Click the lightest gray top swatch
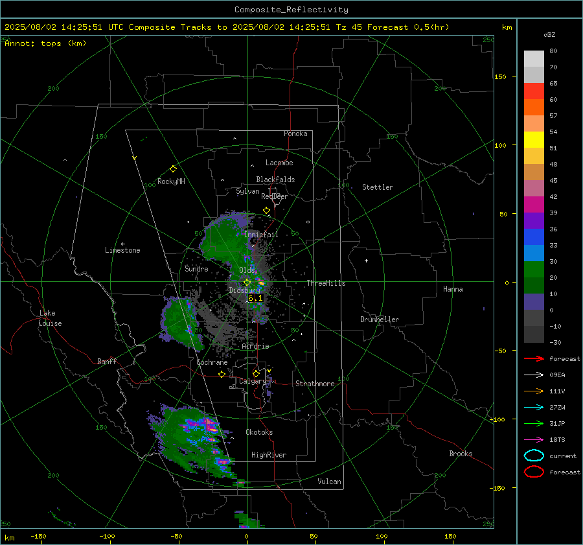583x545 pixels. [x=534, y=58]
